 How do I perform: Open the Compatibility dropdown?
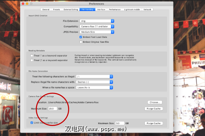[x=97, y=27]
